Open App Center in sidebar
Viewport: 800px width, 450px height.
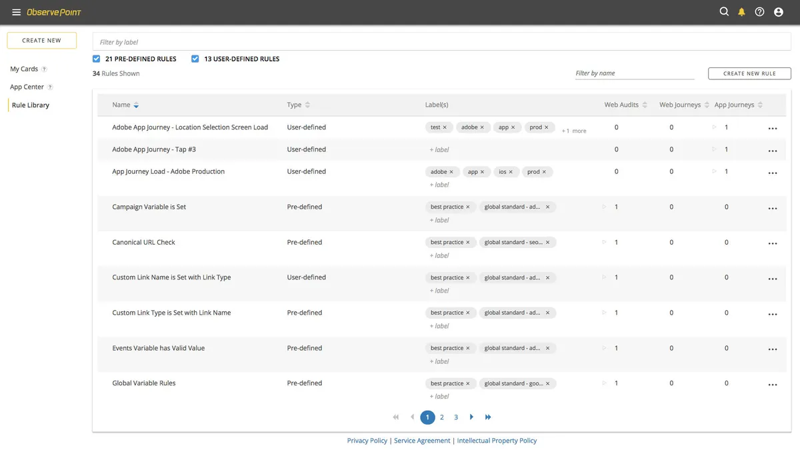point(27,87)
